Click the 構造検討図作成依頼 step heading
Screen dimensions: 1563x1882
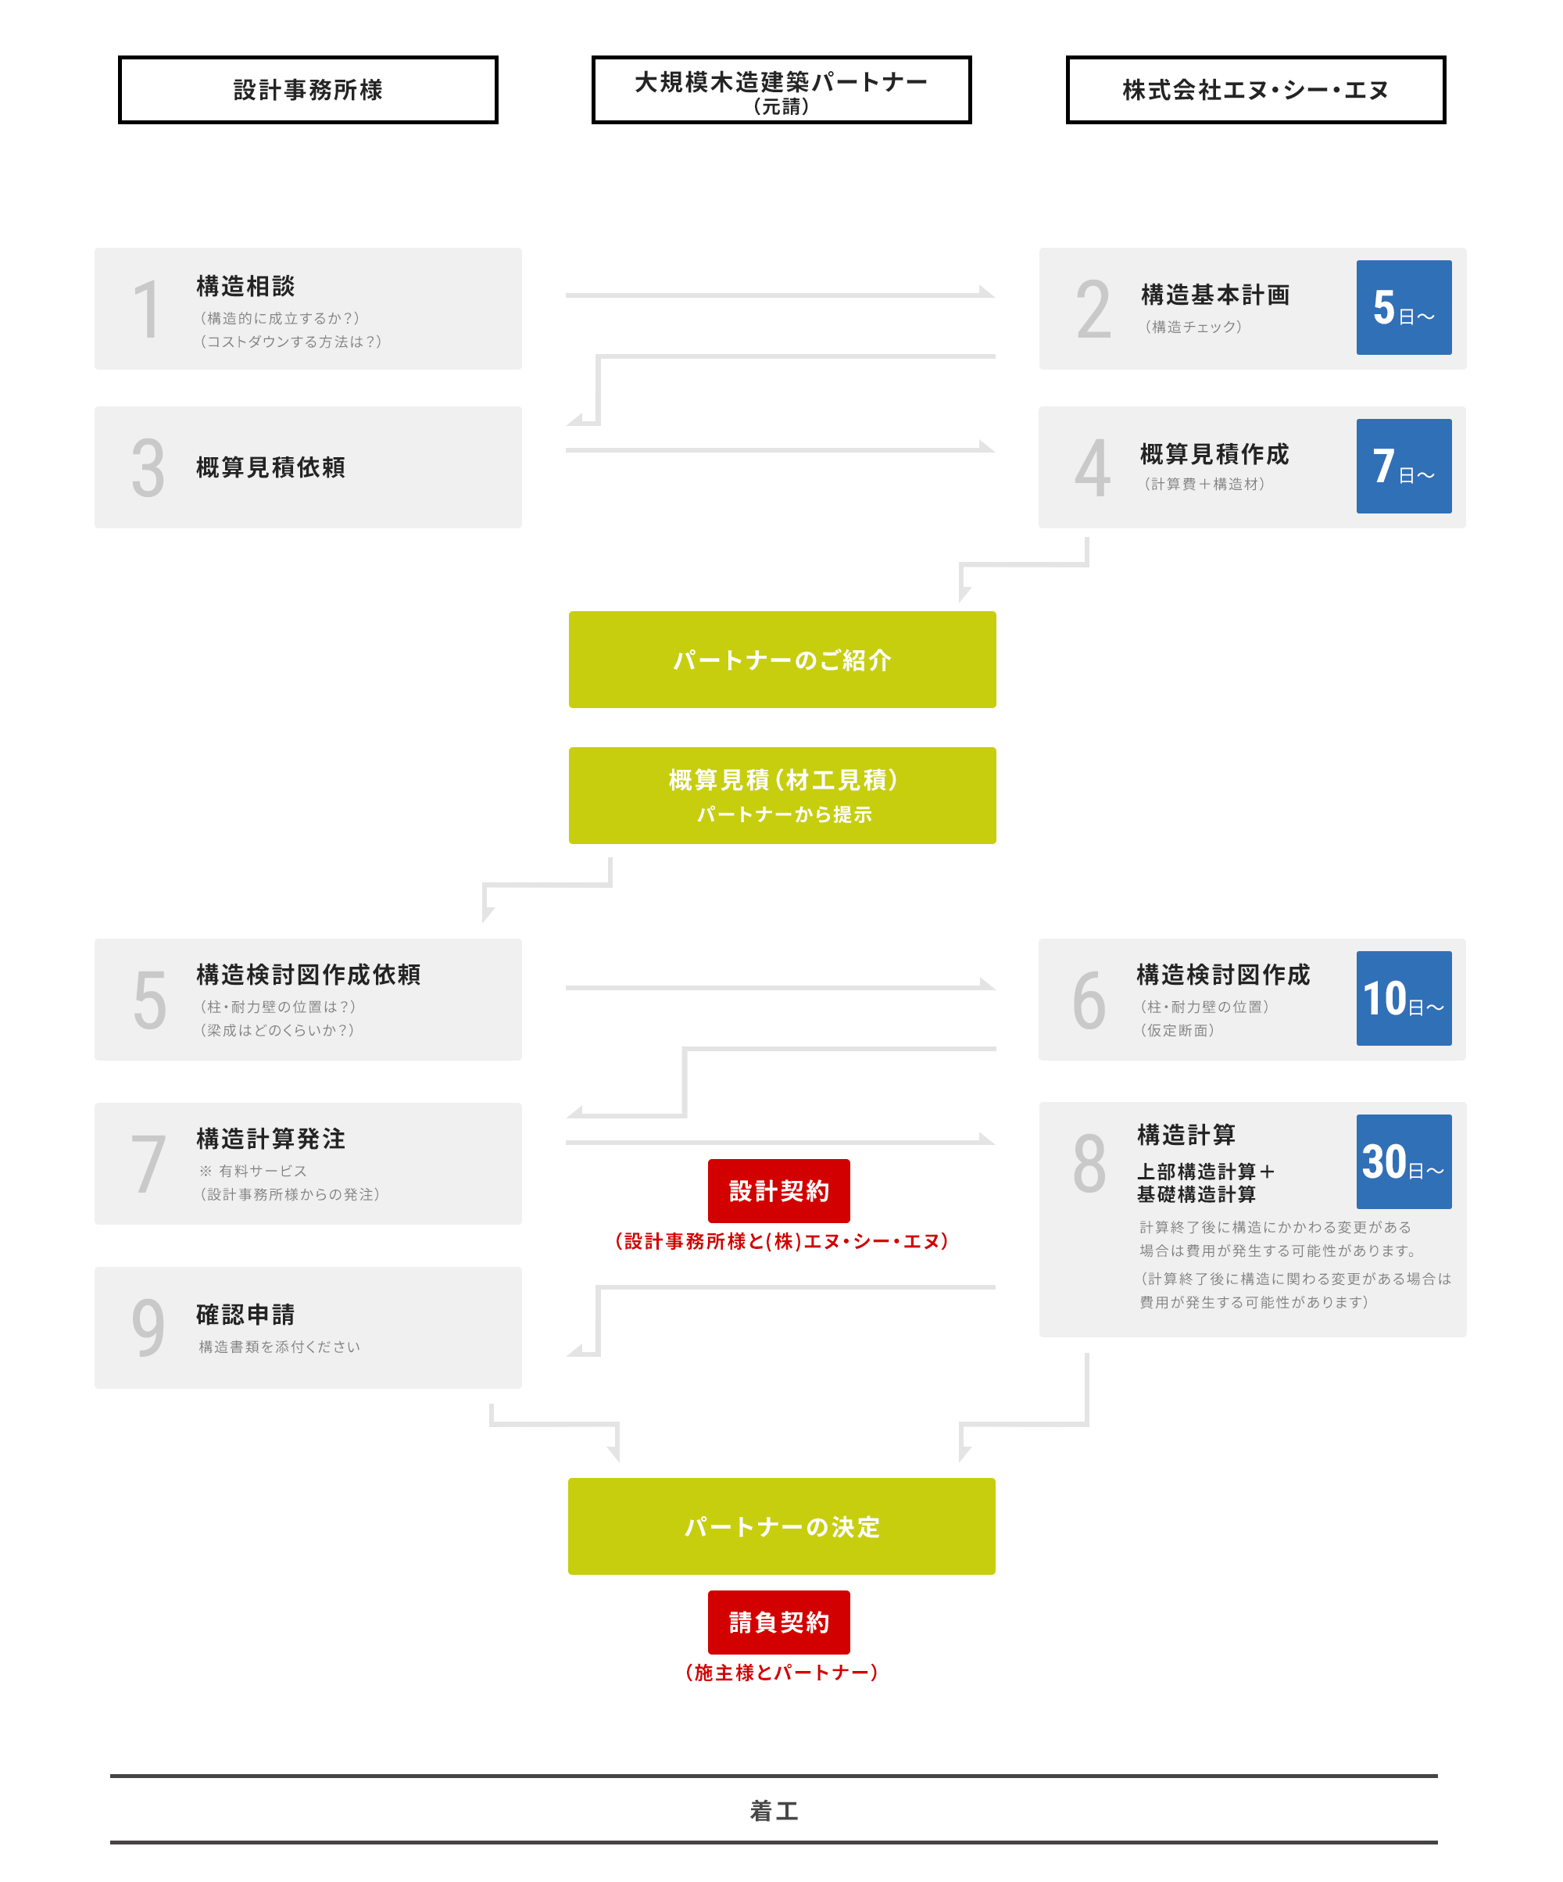click(x=308, y=974)
